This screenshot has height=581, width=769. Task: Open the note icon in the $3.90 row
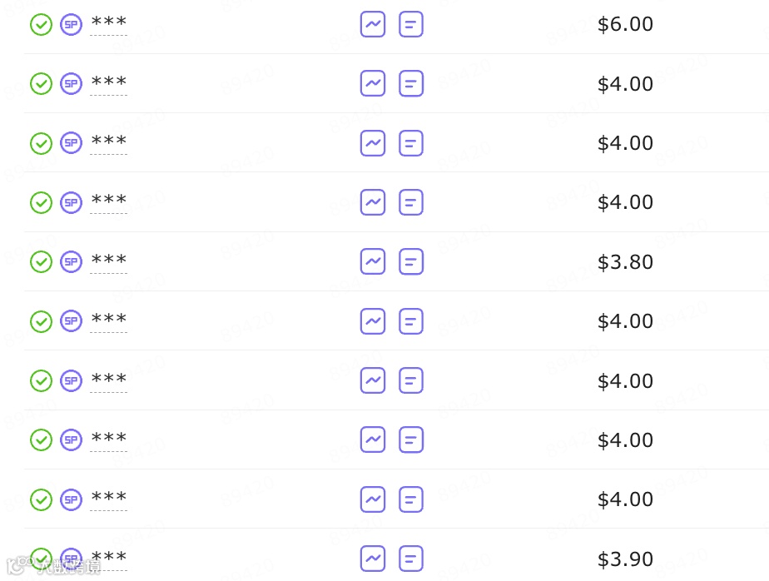click(411, 558)
